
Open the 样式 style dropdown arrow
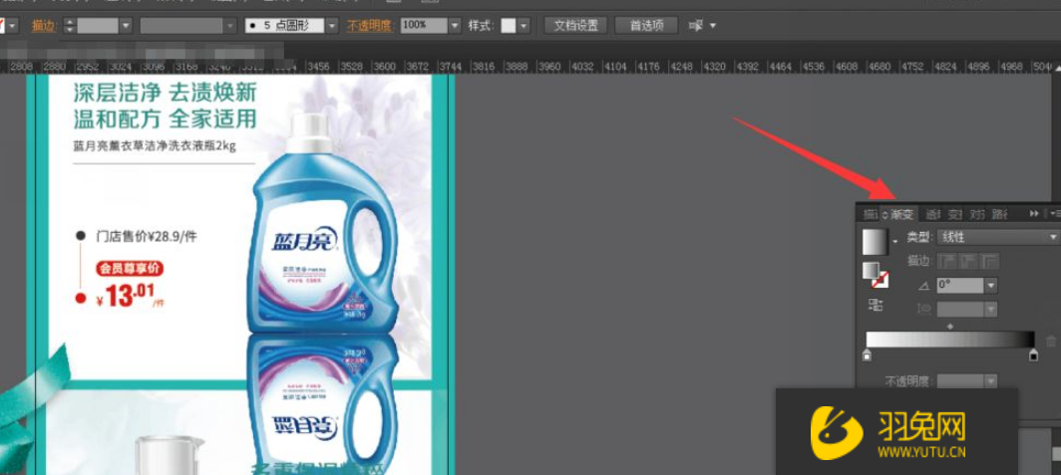point(524,26)
